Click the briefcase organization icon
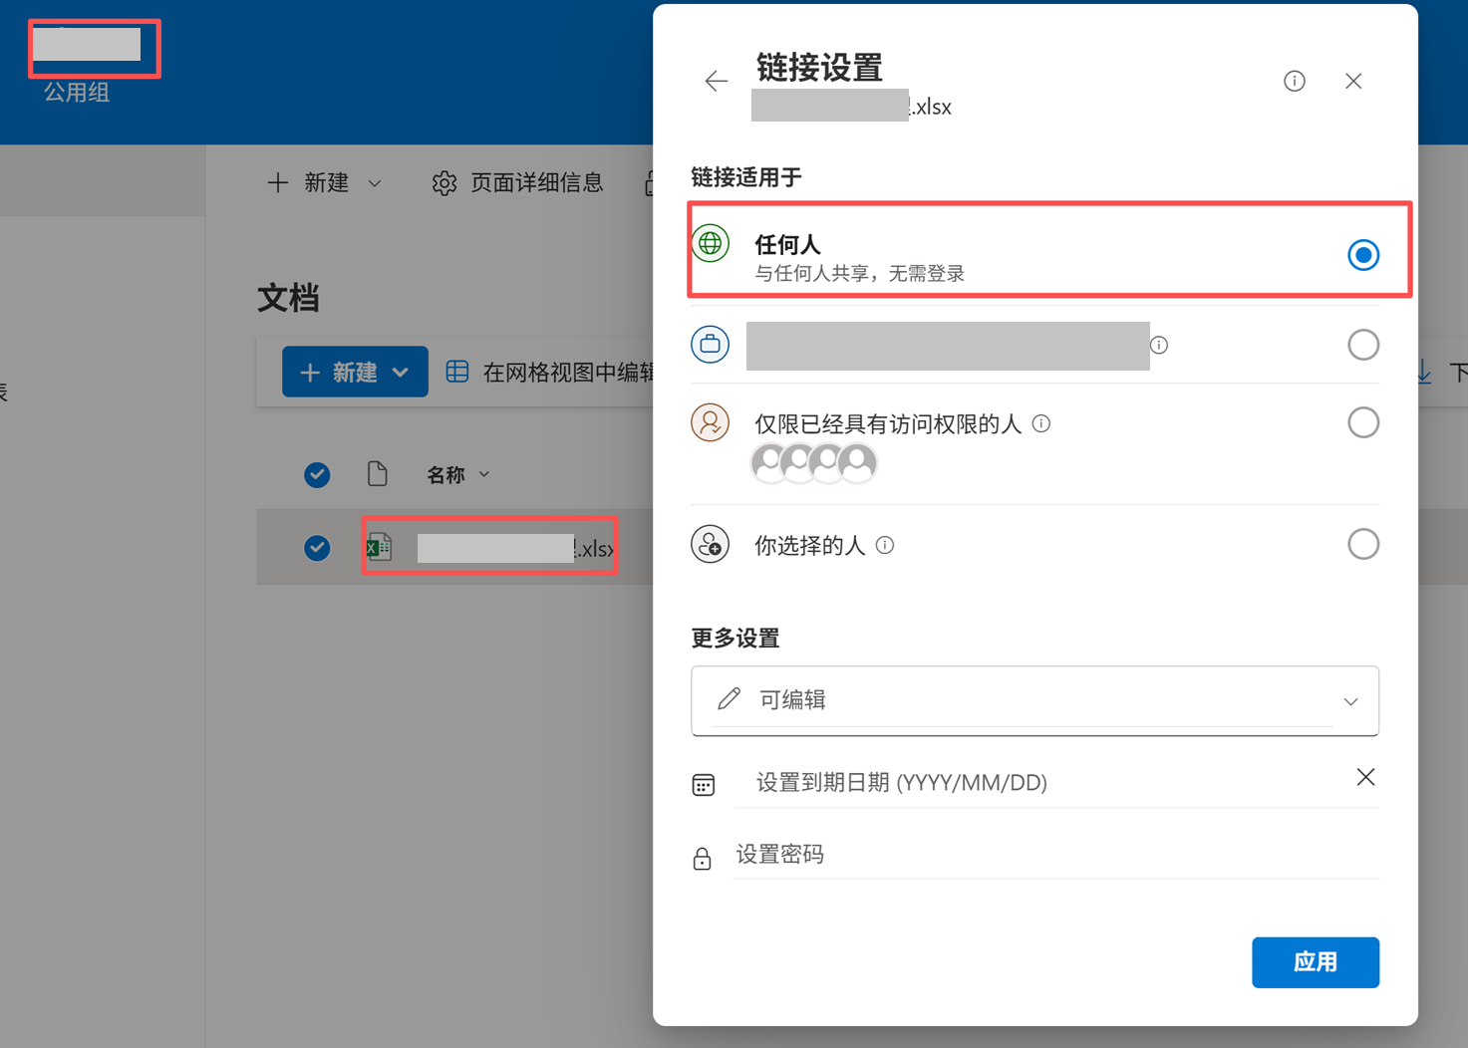1468x1048 pixels. pos(711,345)
